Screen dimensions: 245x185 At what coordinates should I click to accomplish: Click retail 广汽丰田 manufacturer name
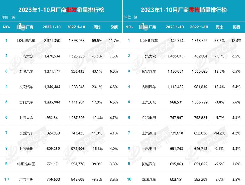[x=149, y=118]
